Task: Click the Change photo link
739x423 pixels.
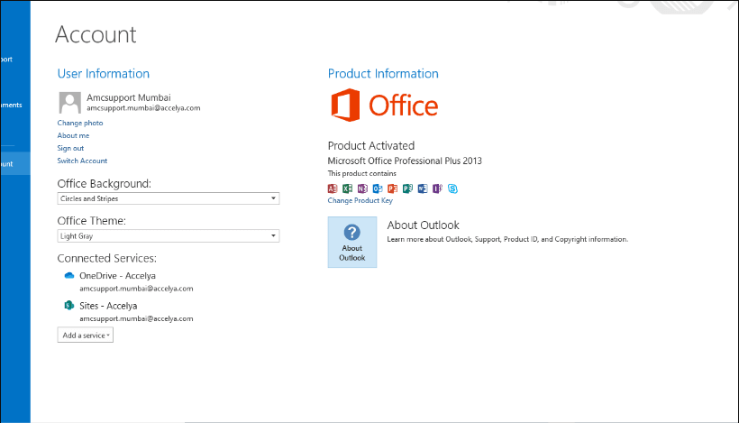Action: click(x=80, y=123)
